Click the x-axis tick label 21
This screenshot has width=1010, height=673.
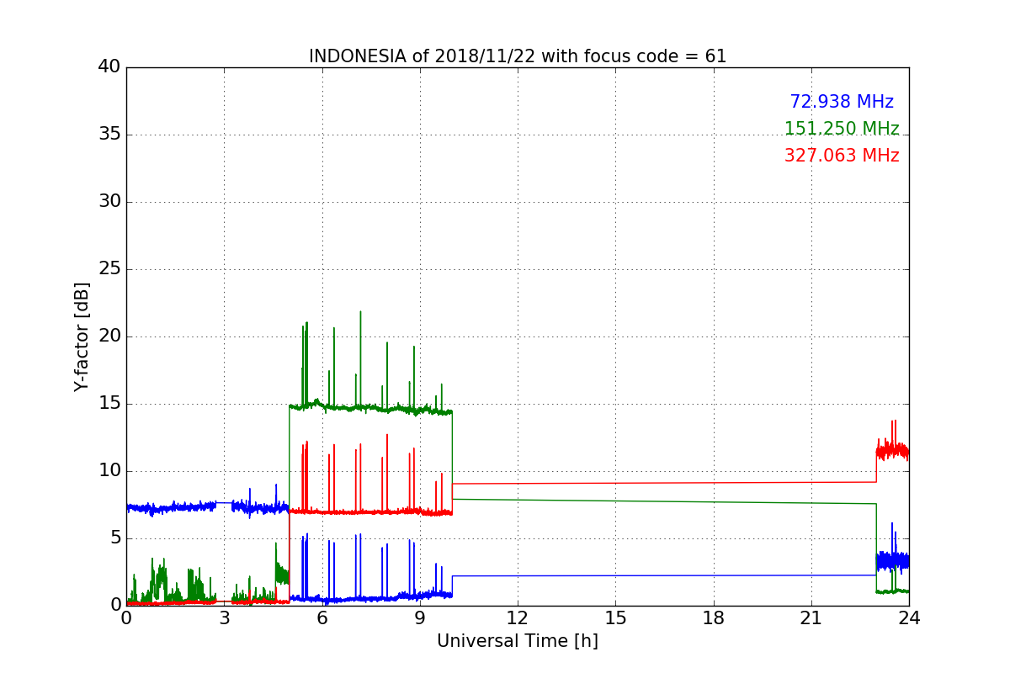pos(811,618)
